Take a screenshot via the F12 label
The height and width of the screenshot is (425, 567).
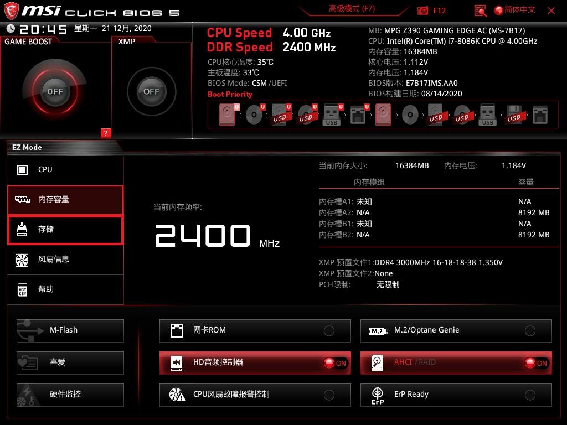point(439,11)
